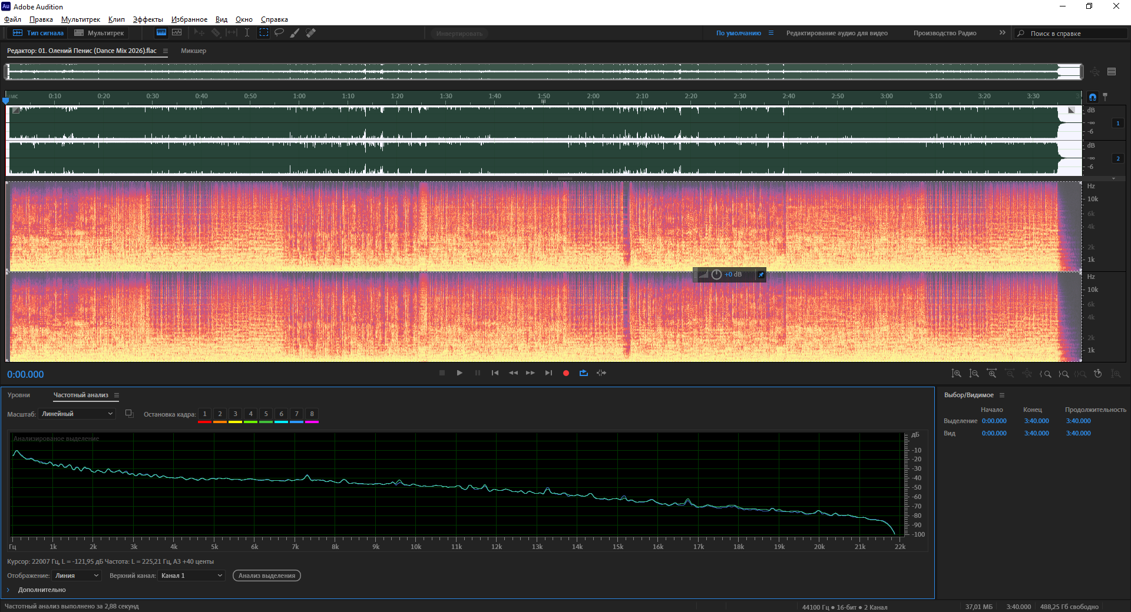Open the По умолчанию workspace menu
The width and height of the screenshot is (1131, 612).
771,33
